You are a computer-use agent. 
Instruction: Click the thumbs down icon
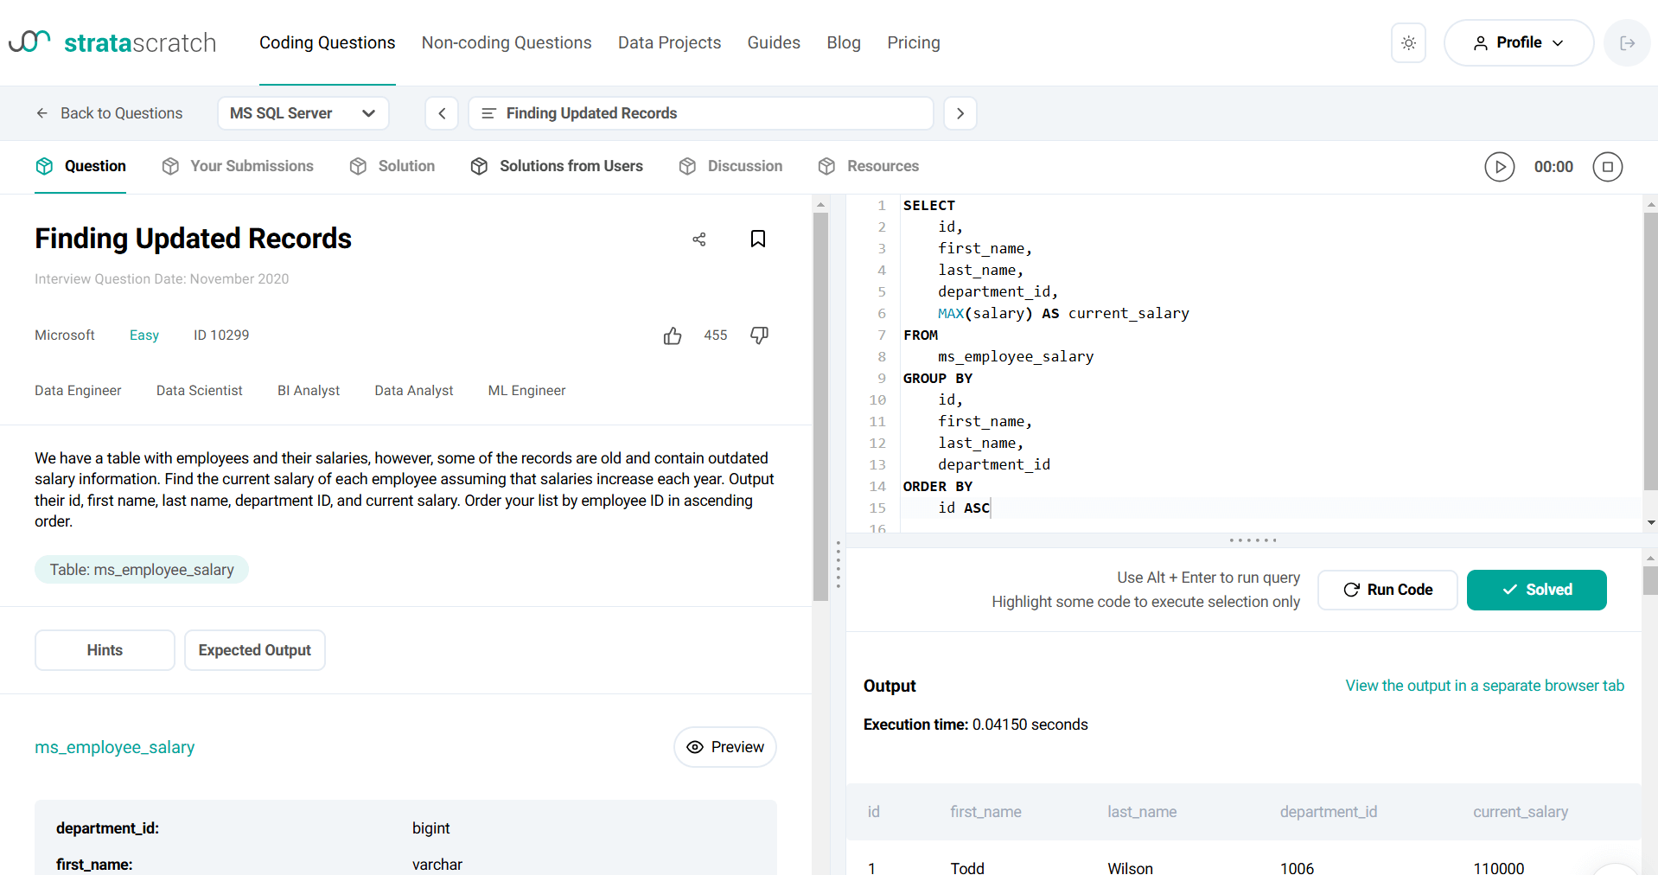tap(759, 335)
